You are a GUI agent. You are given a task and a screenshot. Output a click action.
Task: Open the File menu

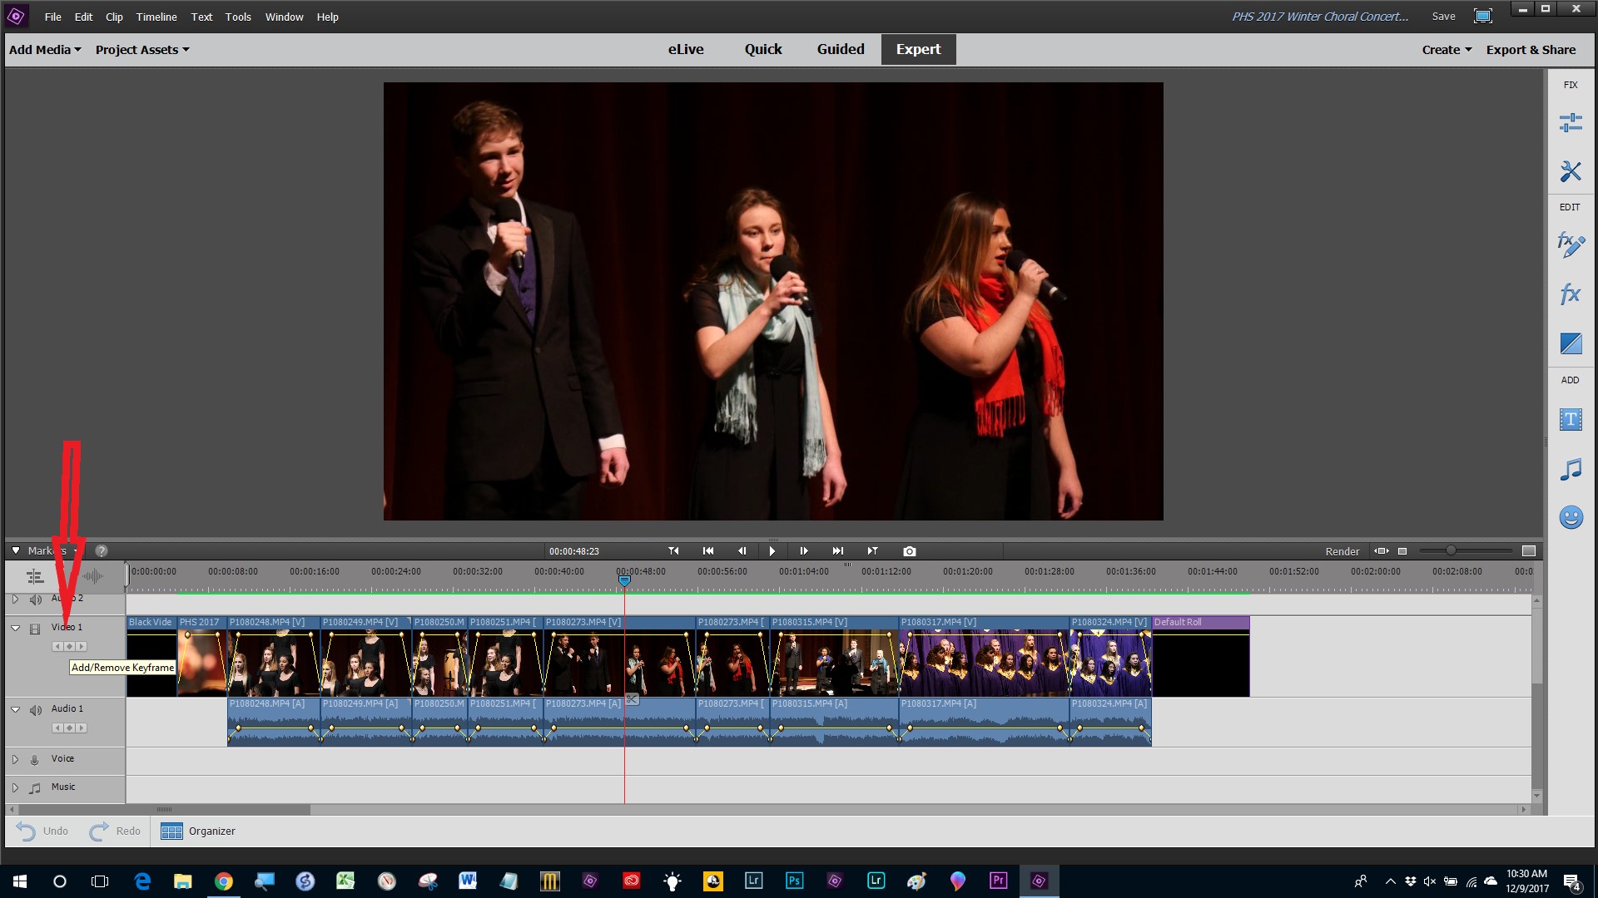(52, 17)
